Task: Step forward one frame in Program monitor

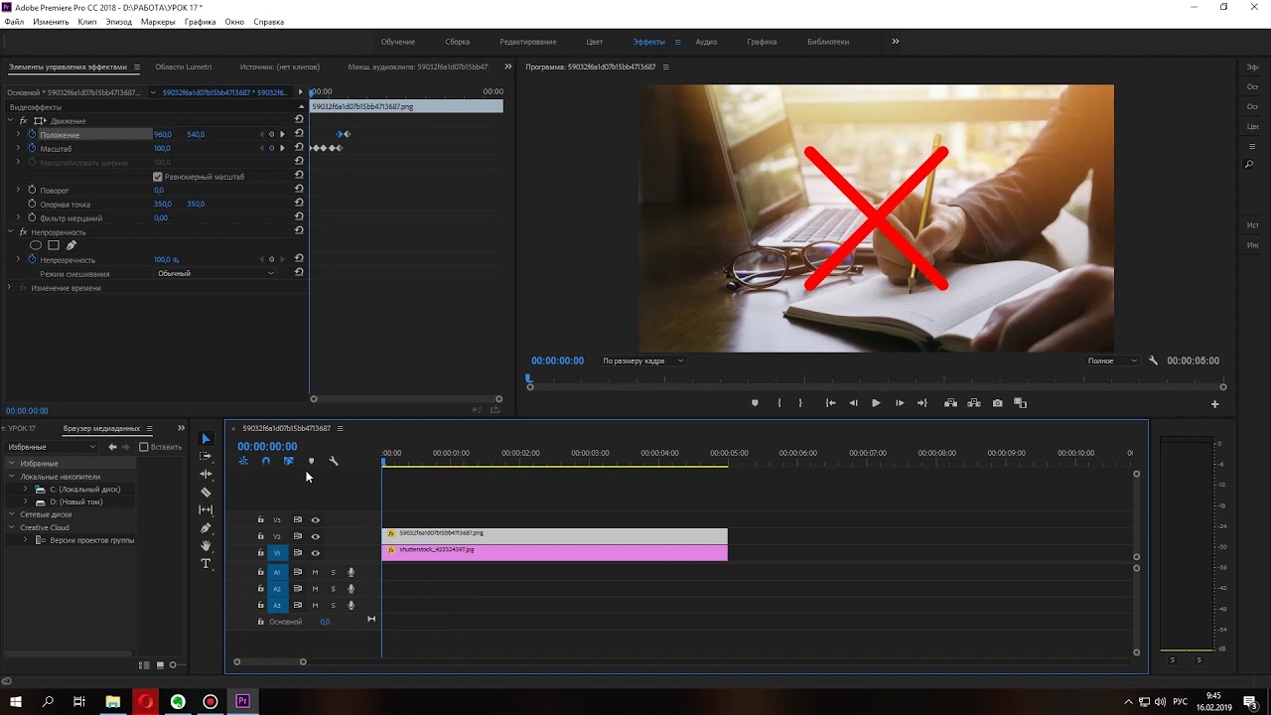Action: [x=900, y=403]
